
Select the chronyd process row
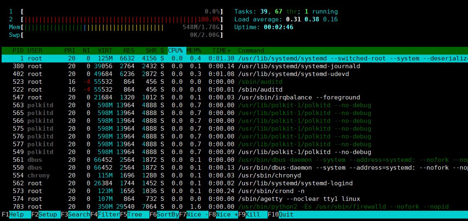click(x=235, y=175)
